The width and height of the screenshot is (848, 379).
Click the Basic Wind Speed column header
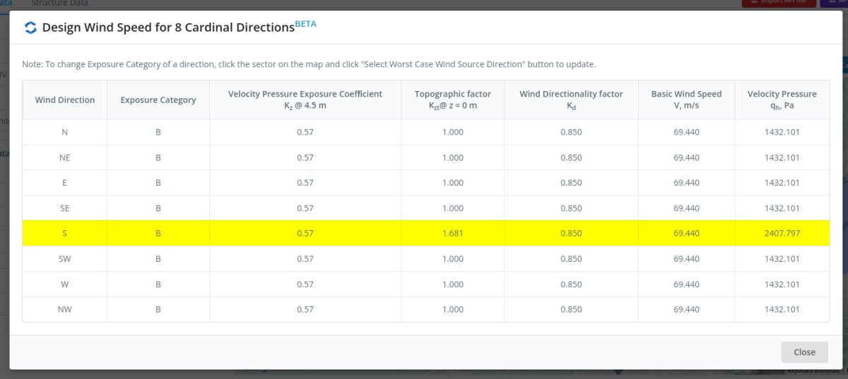point(686,100)
